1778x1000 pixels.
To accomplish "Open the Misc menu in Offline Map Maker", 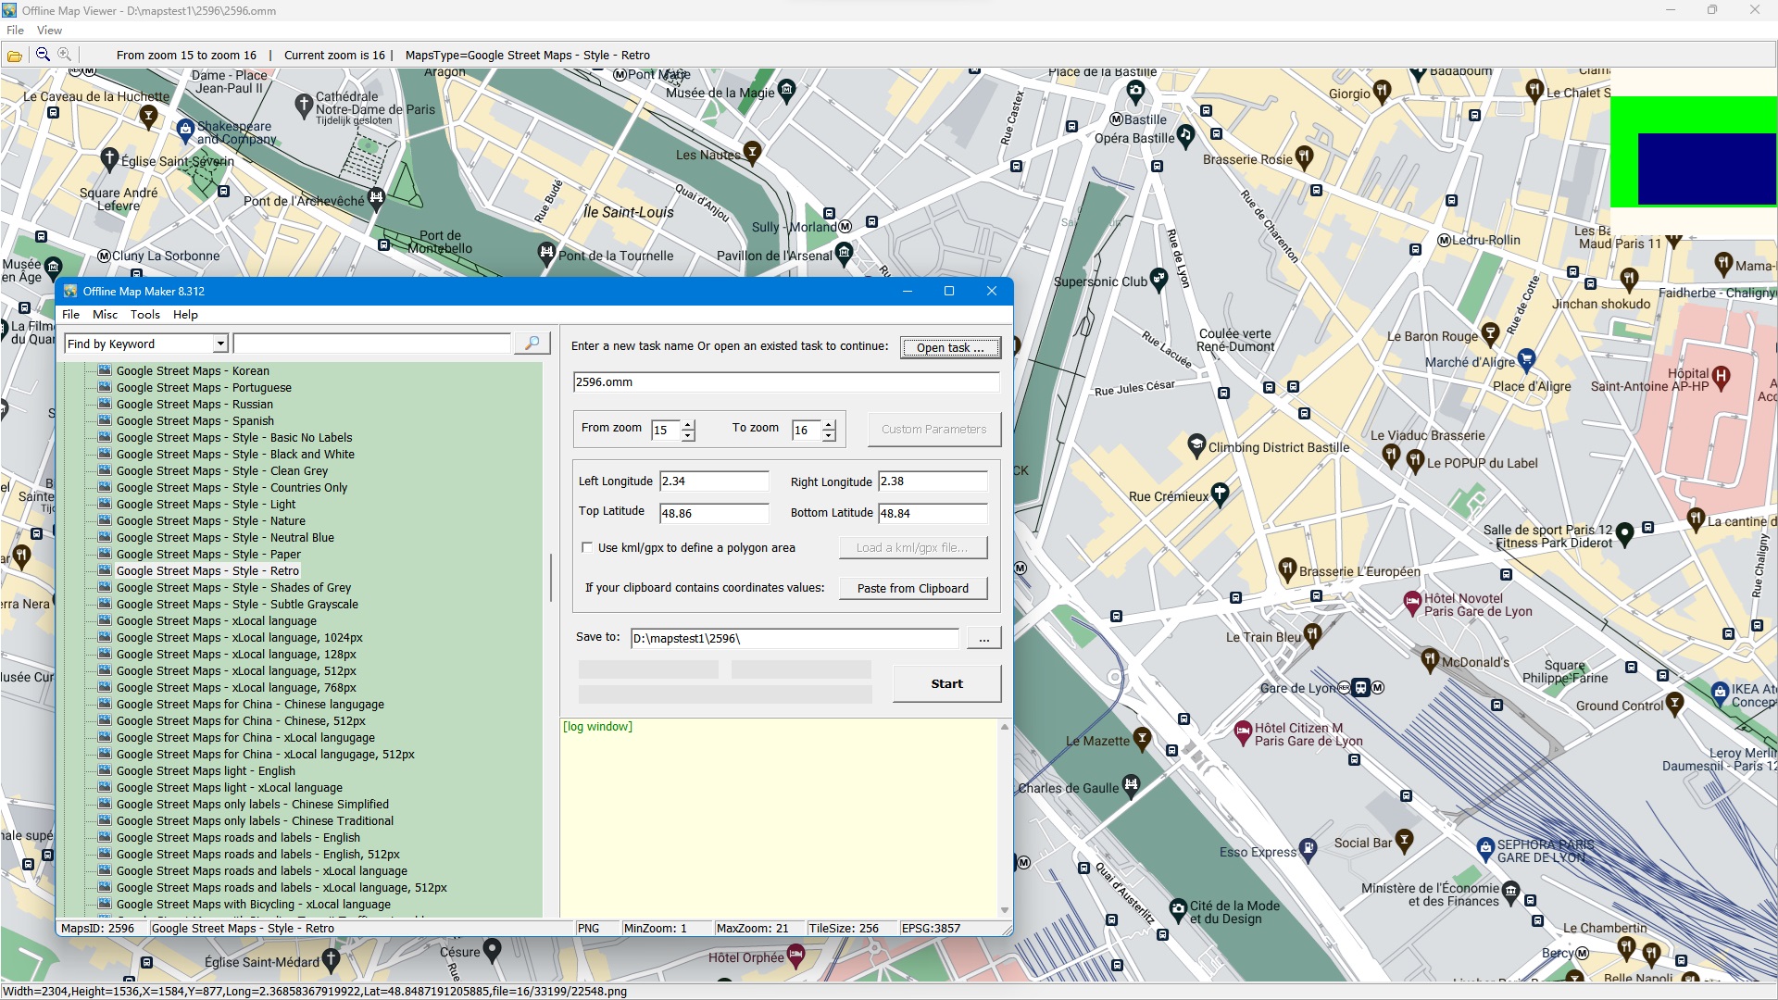I will 105,314.
